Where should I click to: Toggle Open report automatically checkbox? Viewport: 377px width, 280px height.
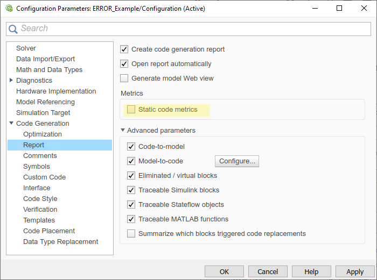pos(124,64)
